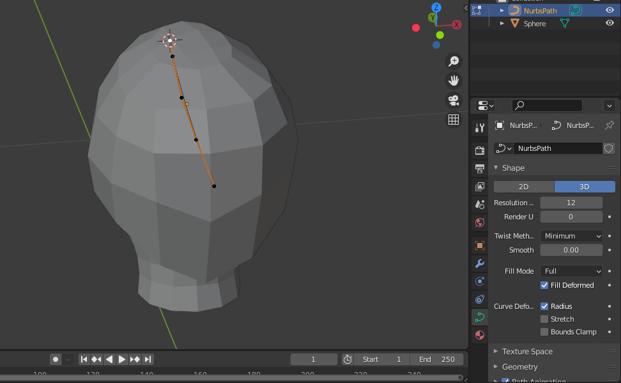The height and width of the screenshot is (383, 621).
Task: Open the Object properties tab
Action: pos(480,246)
